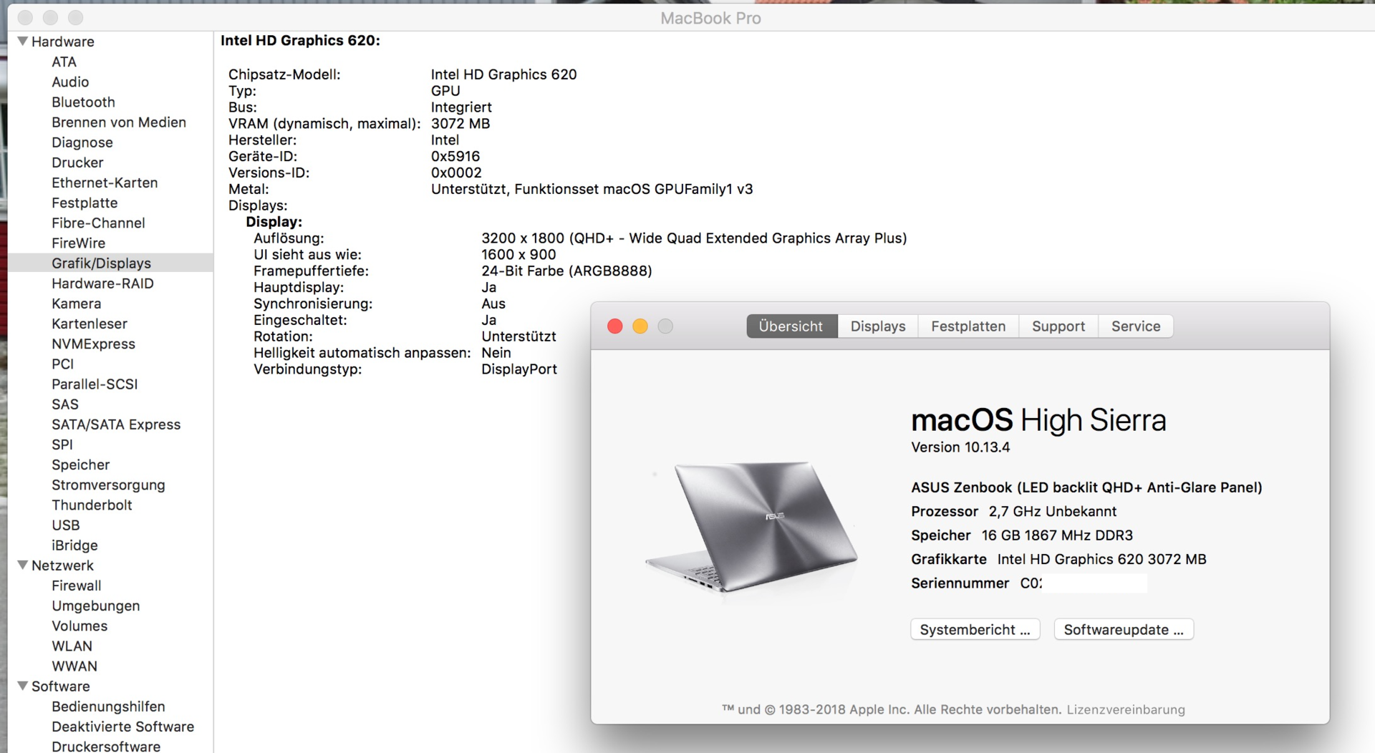Screen dimensions: 1375x753
Task: Select Speicher in the sidebar
Action: click(81, 465)
